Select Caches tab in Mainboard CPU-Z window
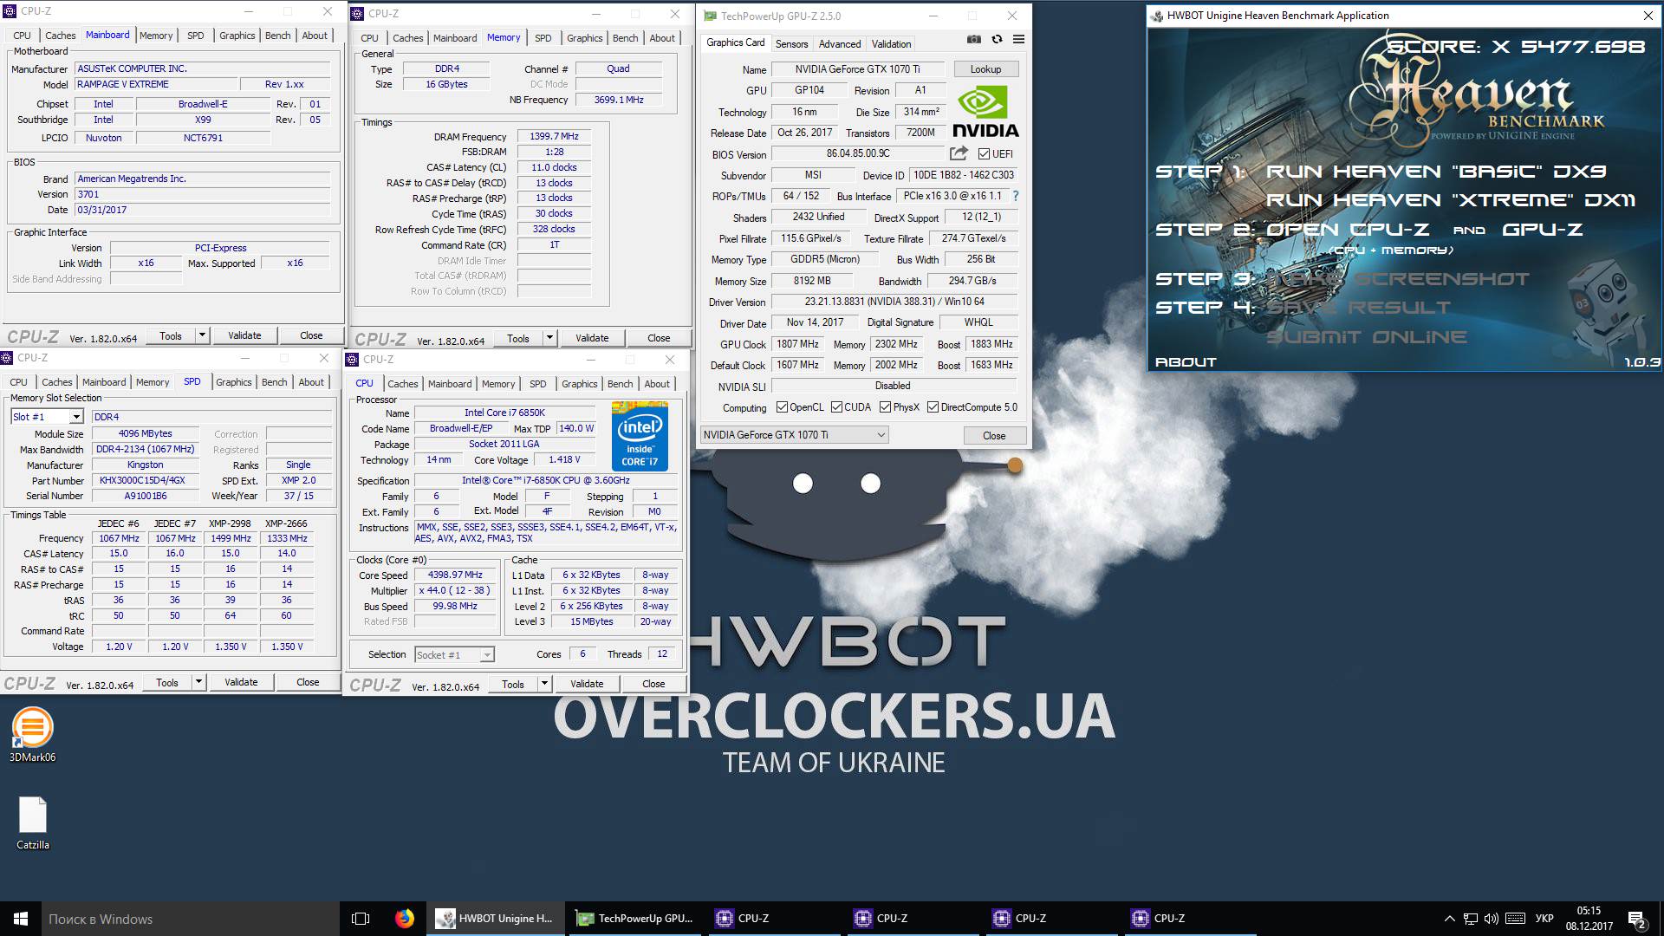Screen dimensions: 1664x936 tap(61, 36)
